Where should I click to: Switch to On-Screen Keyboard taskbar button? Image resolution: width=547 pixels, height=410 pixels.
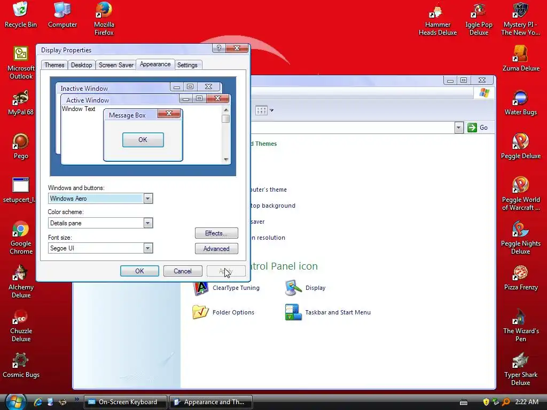[x=125, y=402]
